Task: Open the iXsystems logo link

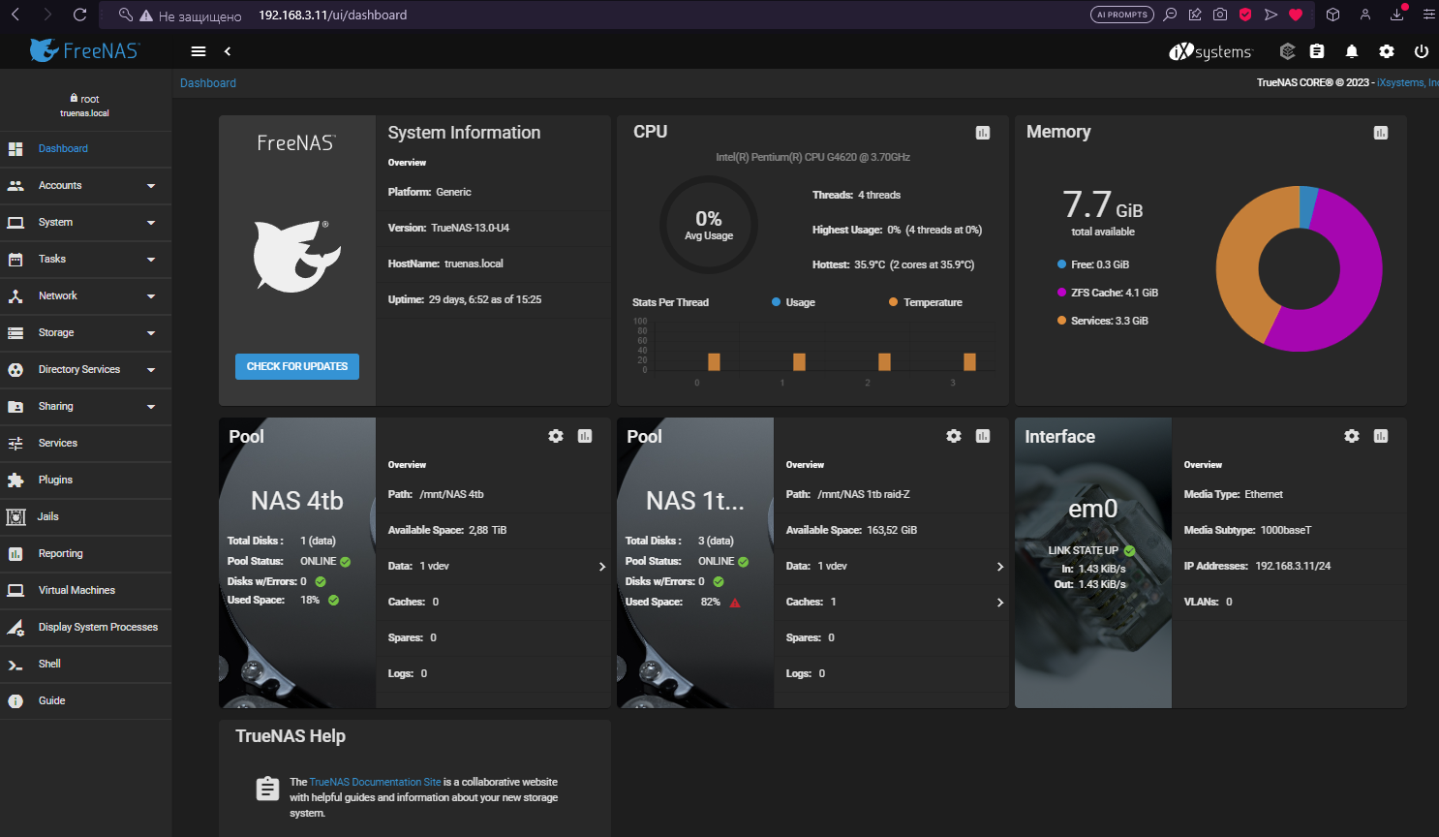Action: 1210,51
